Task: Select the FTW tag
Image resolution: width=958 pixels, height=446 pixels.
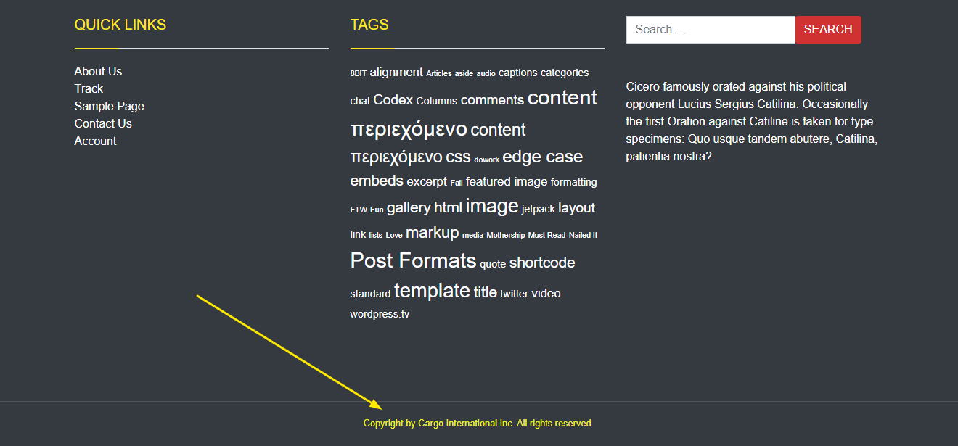Action: (359, 210)
